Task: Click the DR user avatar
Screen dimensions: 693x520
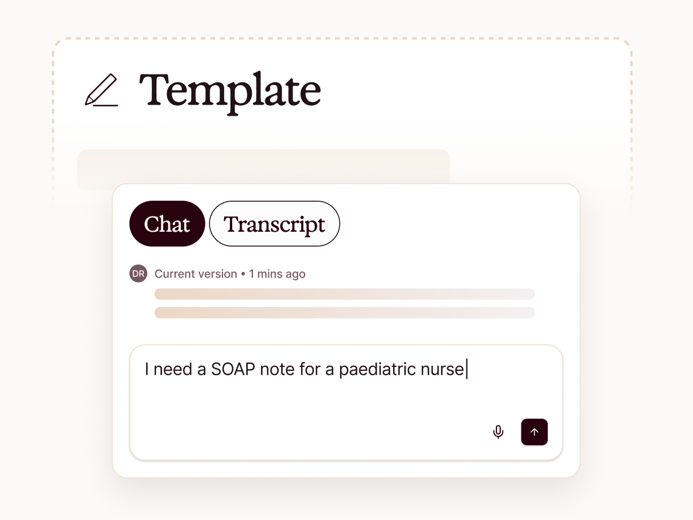Action: [x=138, y=274]
